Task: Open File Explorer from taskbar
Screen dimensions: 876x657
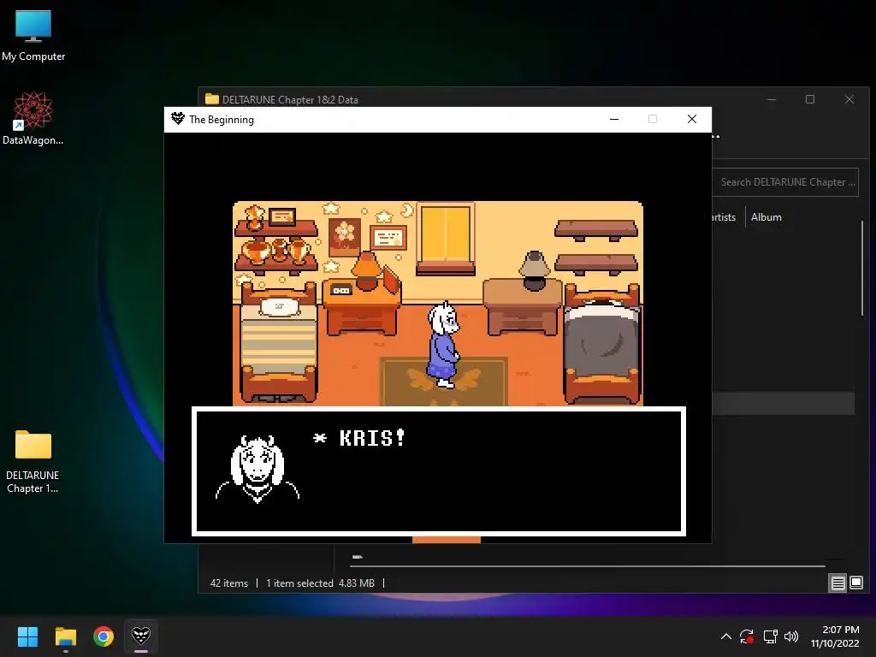Action: tap(65, 636)
